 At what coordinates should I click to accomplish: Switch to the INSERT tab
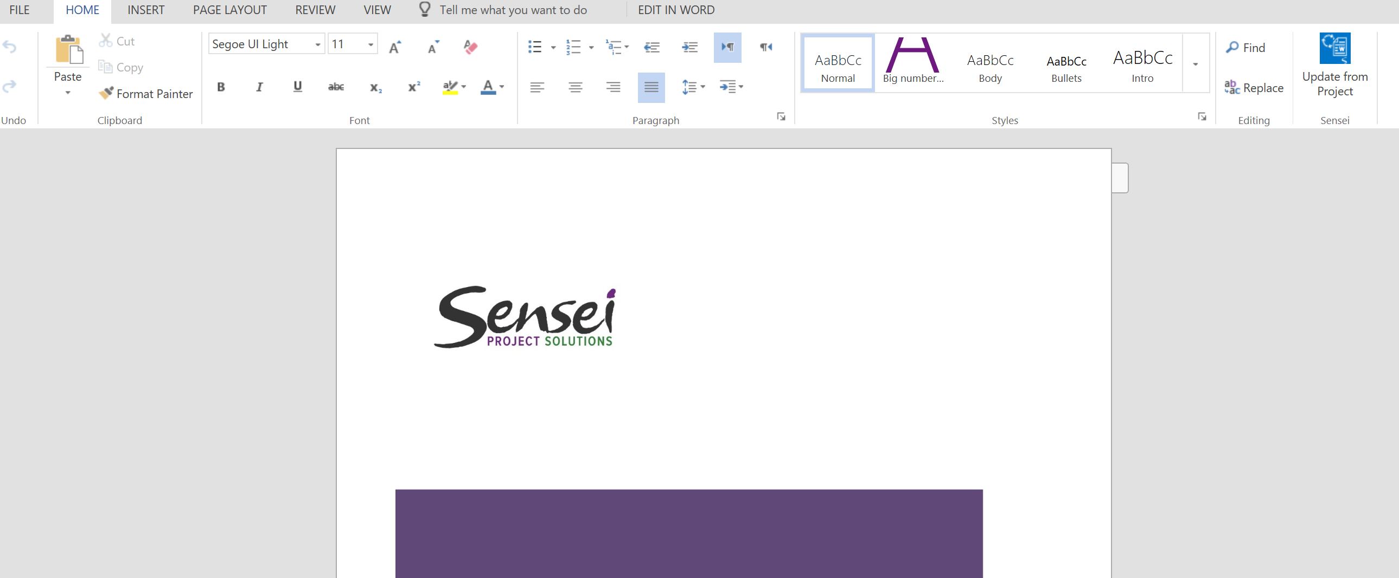pos(145,10)
